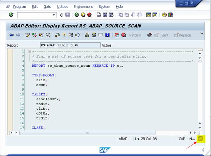Viewport: 211px width, 156px height.
Task: Click the Replace button
Action: tap(182, 35)
